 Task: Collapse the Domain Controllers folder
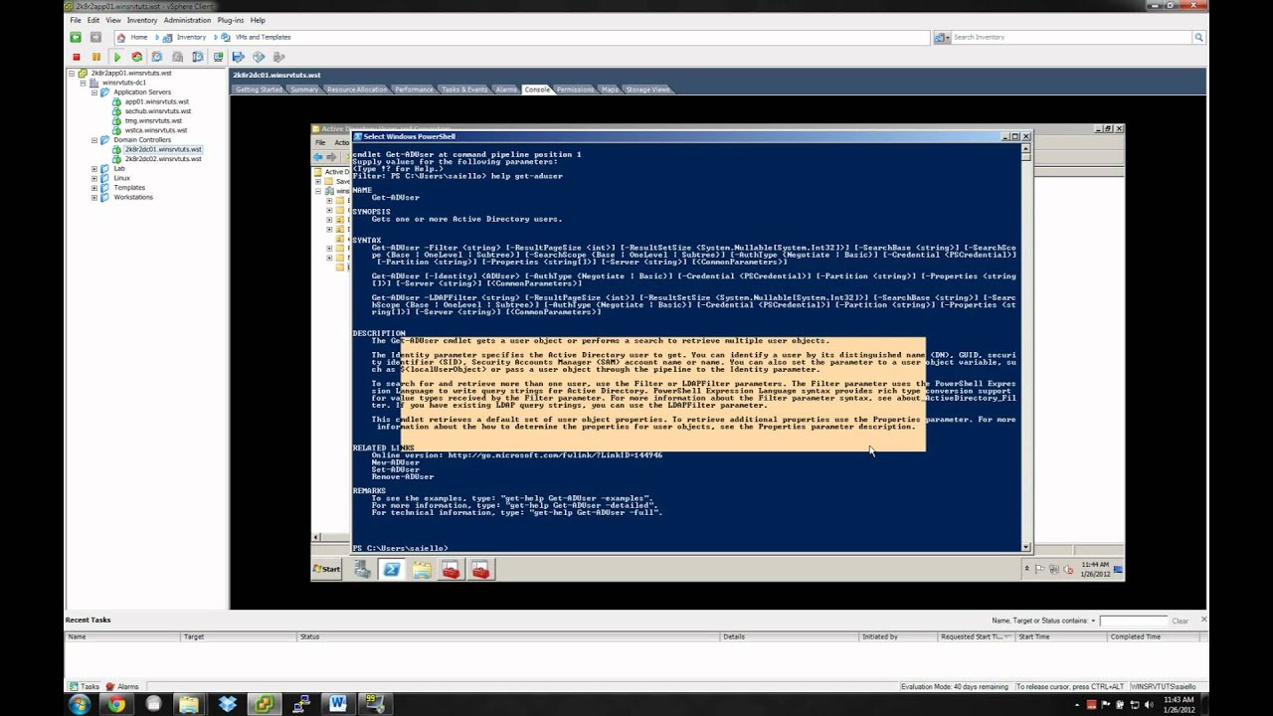pyautogui.click(x=94, y=140)
